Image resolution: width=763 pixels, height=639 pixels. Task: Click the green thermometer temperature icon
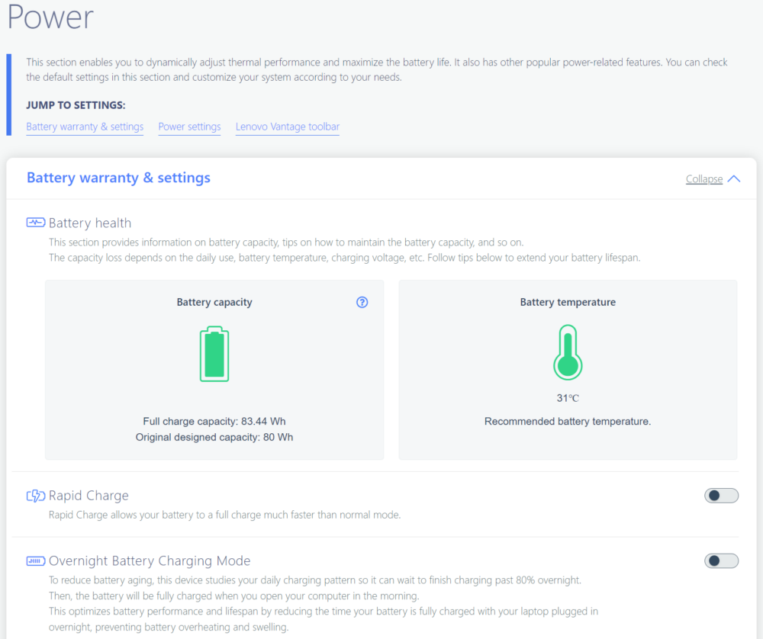coord(568,352)
